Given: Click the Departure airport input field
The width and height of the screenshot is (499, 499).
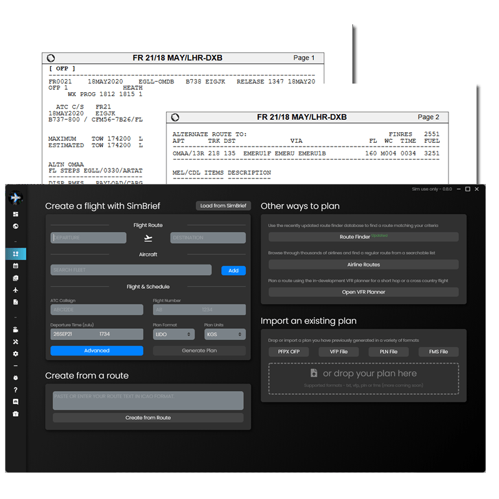Looking at the screenshot, I should click(87, 237).
